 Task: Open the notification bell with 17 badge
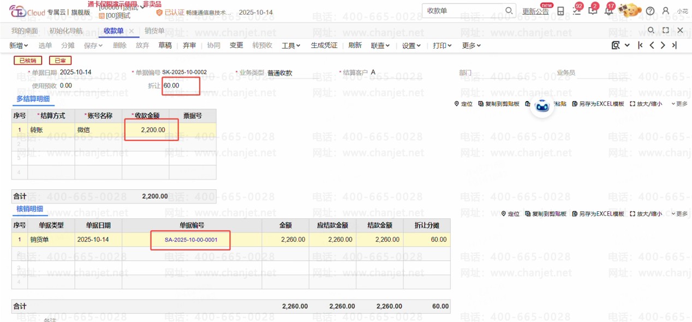pyautogui.click(x=609, y=11)
